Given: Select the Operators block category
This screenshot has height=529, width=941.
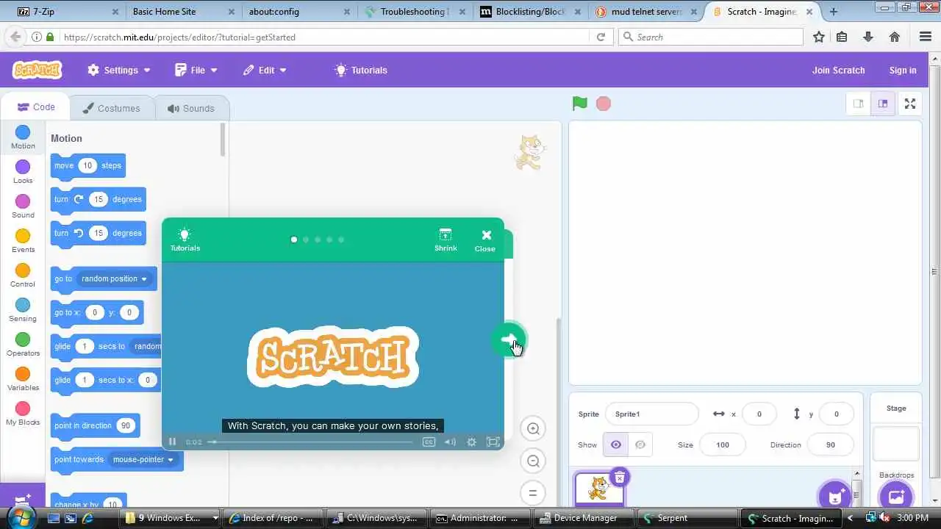Looking at the screenshot, I should (23, 345).
